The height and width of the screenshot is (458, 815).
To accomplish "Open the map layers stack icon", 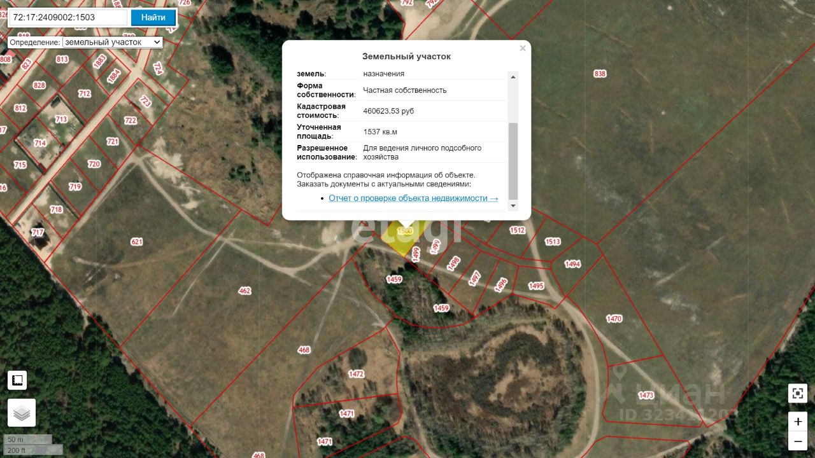I will (x=22, y=413).
